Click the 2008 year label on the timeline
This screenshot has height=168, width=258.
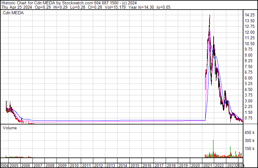(50, 166)
